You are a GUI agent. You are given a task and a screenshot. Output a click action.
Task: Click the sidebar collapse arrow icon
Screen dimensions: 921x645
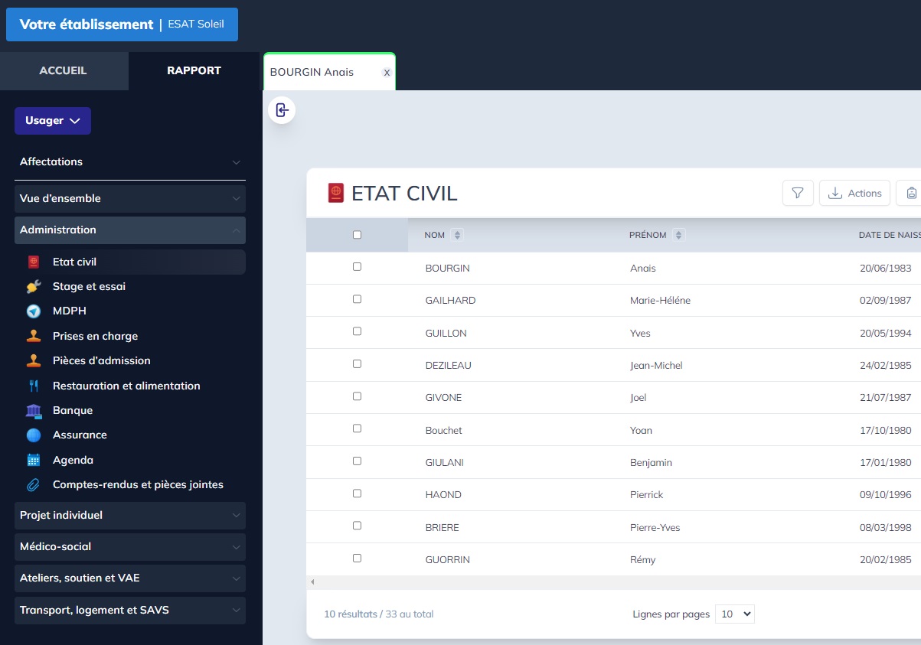point(282,110)
